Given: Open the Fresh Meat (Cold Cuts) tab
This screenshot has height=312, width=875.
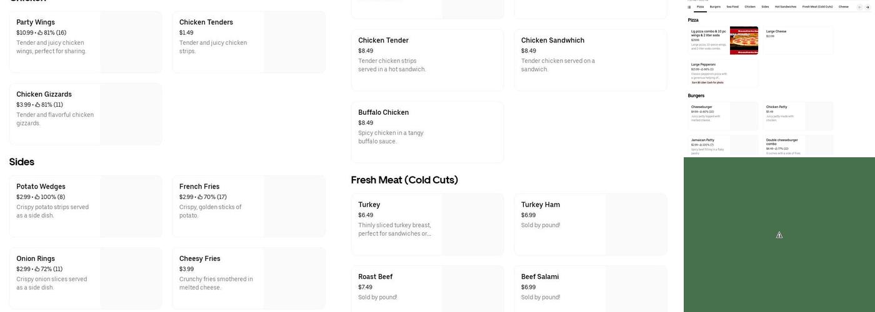Looking at the screenshot, I should [x=817, y=7].
